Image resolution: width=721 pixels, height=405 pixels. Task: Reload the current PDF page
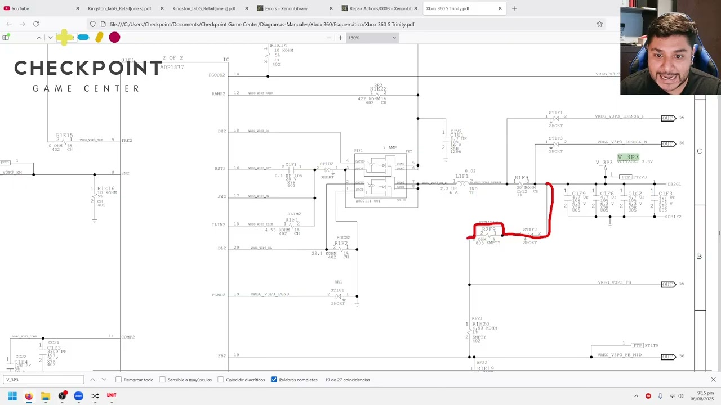pos(36,24)
